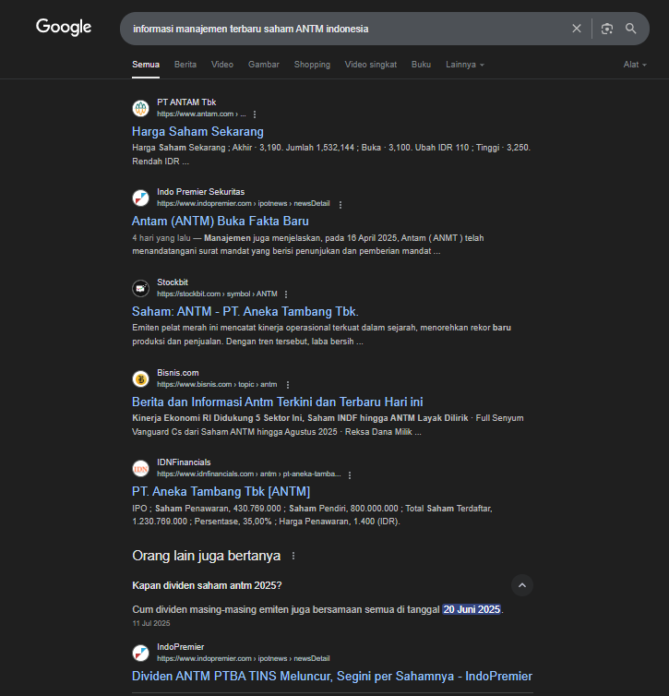Switch to the Video singkat tab
The image size is (669, 696).
coord(370,65)
